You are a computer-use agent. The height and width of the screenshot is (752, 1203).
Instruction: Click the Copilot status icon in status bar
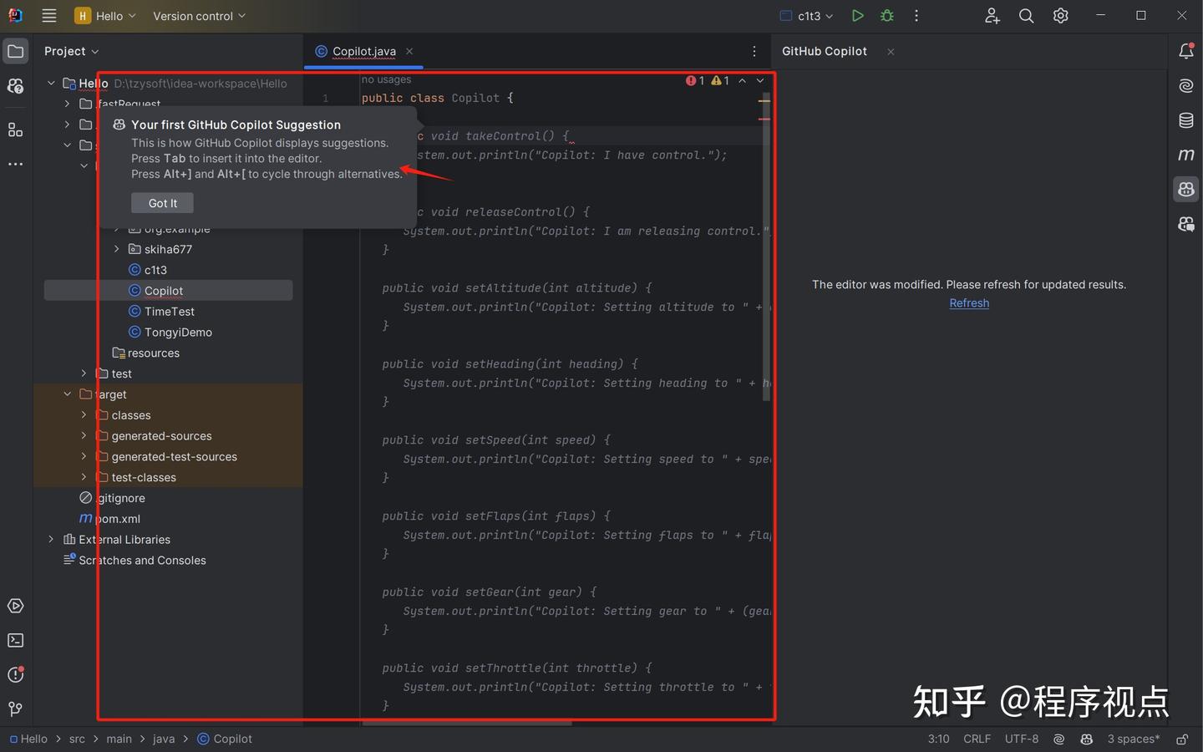pos(1085,739)
